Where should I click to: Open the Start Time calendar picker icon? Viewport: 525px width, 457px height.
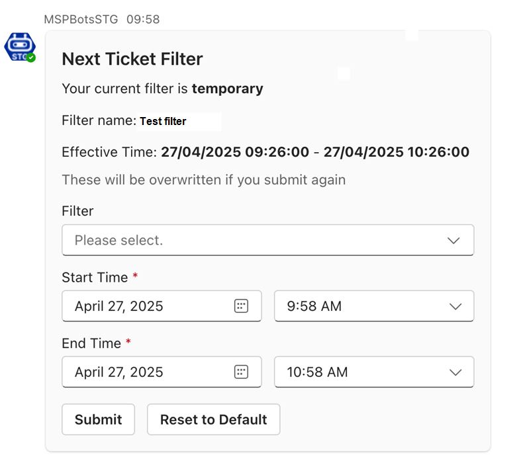point(241,306)
